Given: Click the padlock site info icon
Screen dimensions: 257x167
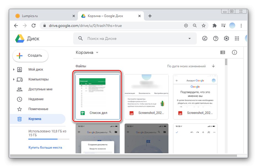Looking at the screenshot, I should [x=44, y=26].
